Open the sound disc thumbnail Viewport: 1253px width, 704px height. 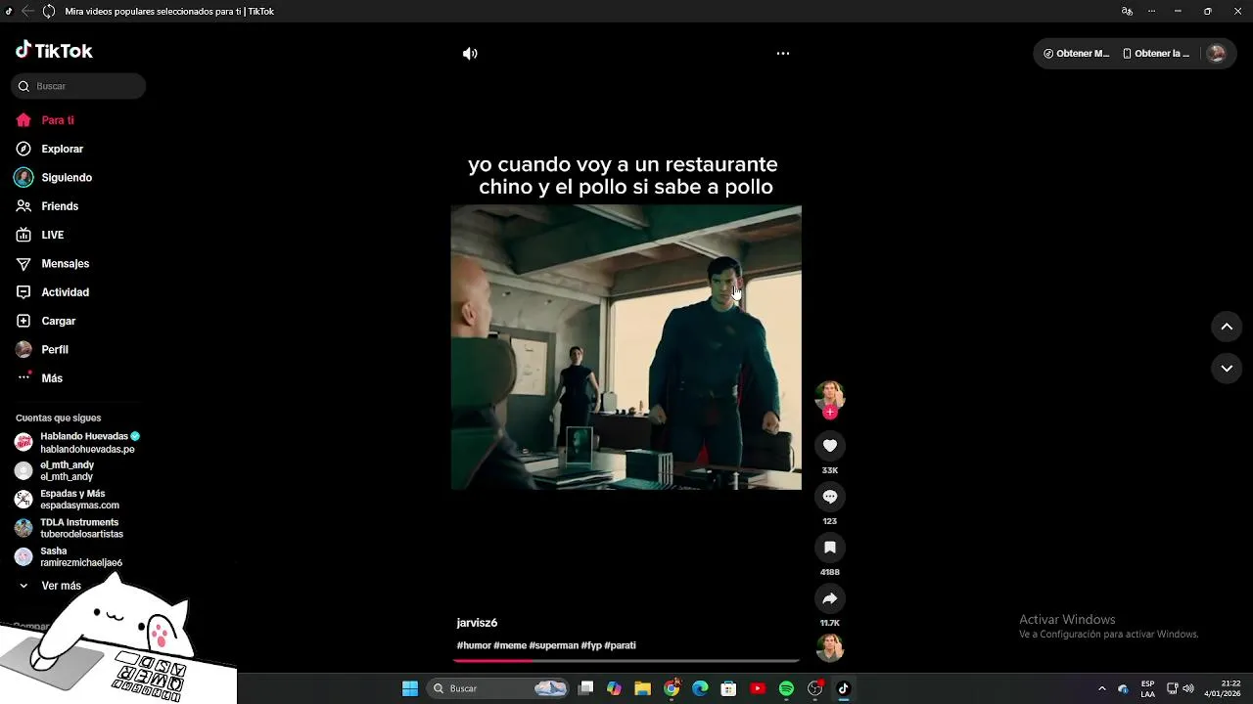coord(830,648)
